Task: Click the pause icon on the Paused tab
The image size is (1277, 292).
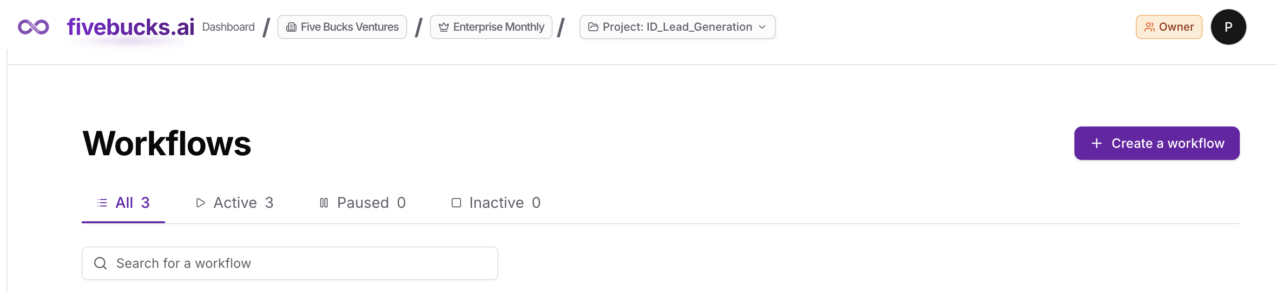Action: [x=324, y=203]
